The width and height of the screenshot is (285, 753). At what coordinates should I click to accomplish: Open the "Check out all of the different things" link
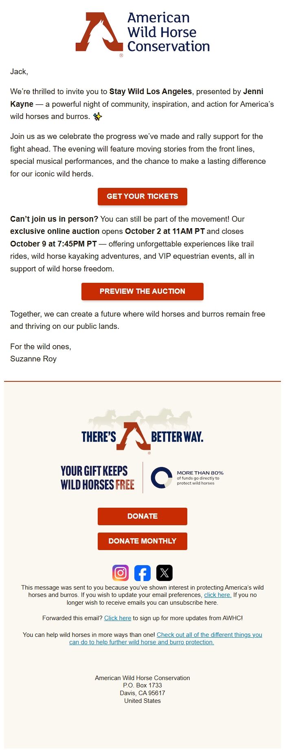pos(209,635)
